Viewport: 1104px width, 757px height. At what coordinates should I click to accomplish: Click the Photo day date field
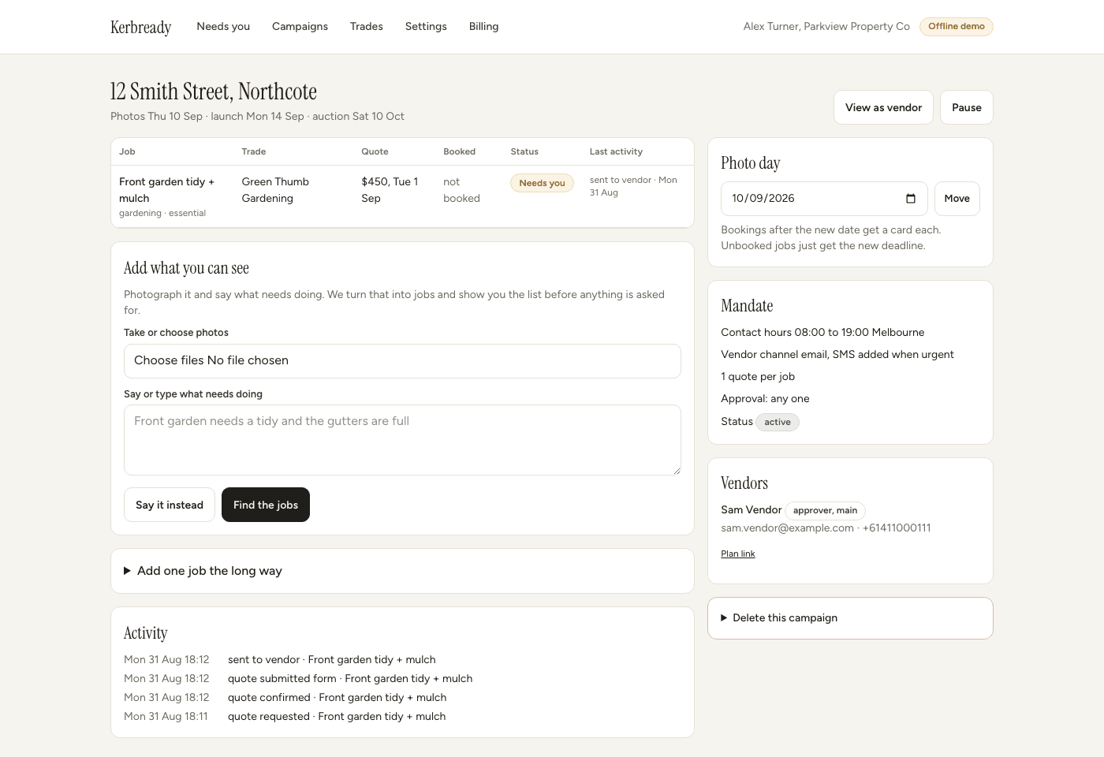click(824, 199)
